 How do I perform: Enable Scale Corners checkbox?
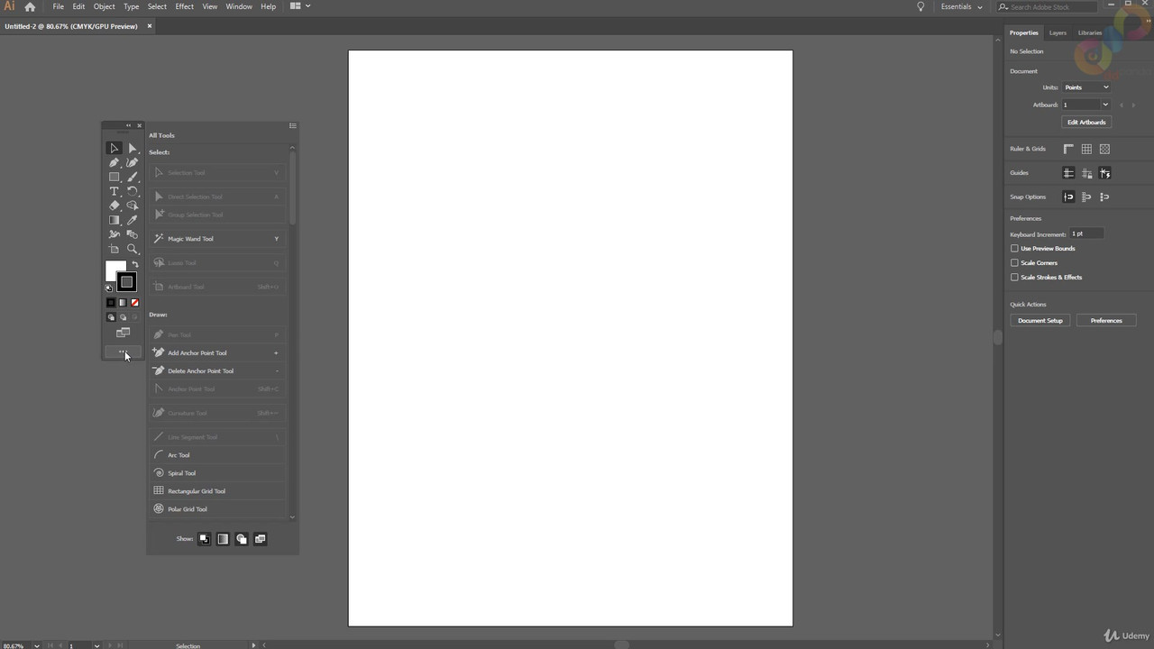pyautogui.click(x=1014, y=263)
